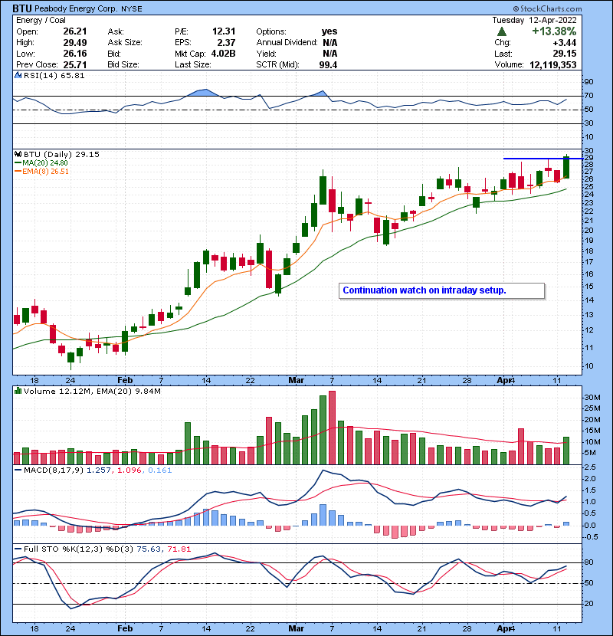
Task: Click the MACD signal value 1.096
Action: pos(129,470)
